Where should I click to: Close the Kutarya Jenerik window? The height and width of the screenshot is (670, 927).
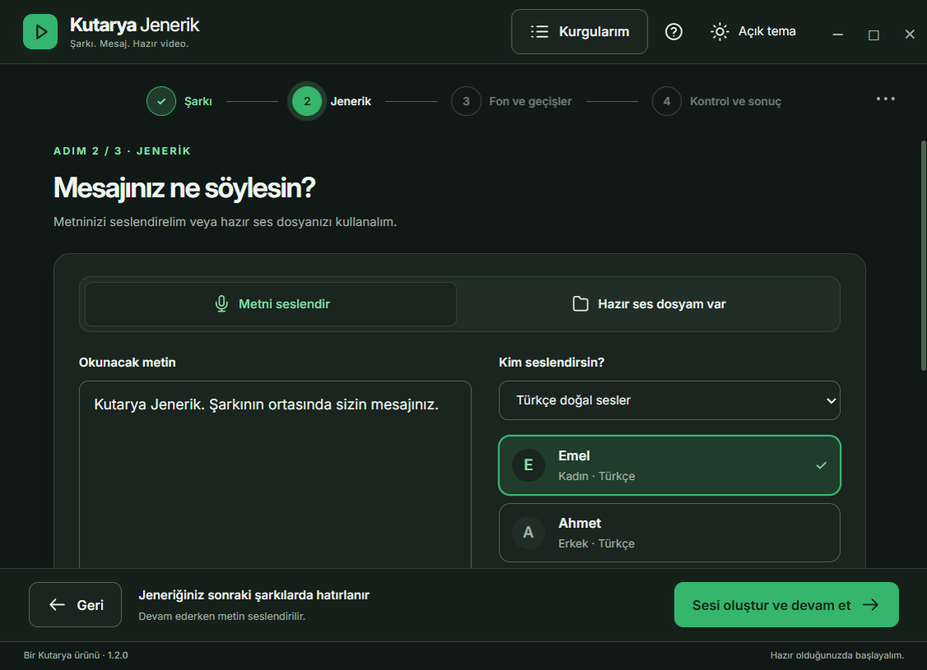[910, 35]
